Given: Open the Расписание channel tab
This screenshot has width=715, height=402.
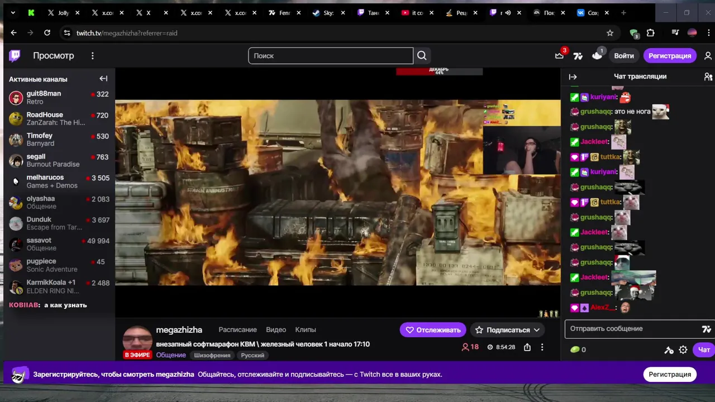Looking at the screenshot, I should pyautogui.click(x=237, y=330).
